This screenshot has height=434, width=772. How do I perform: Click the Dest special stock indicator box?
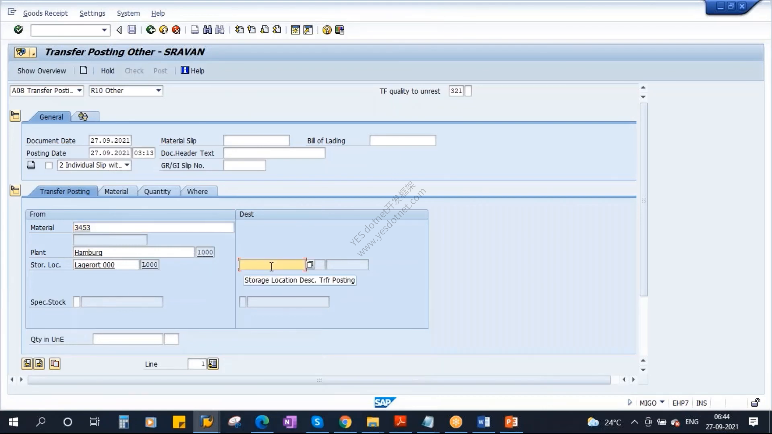coord(242,302)
